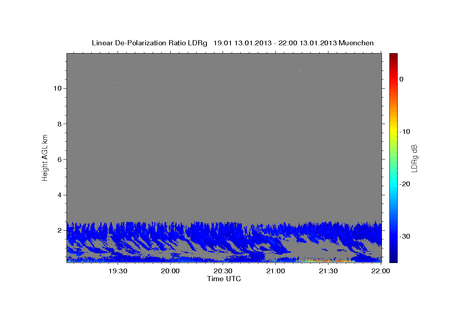Image resolution: width=472 pixels, height=315 pixels.
Task: Click the 21:00 time tick label
Action: click(x=276, y=271)
